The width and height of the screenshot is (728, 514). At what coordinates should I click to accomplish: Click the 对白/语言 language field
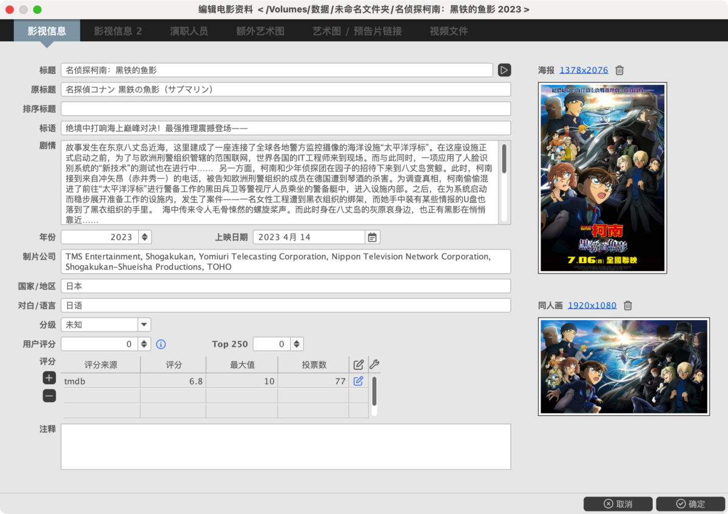pyautogui.click(x=286, y=305)
